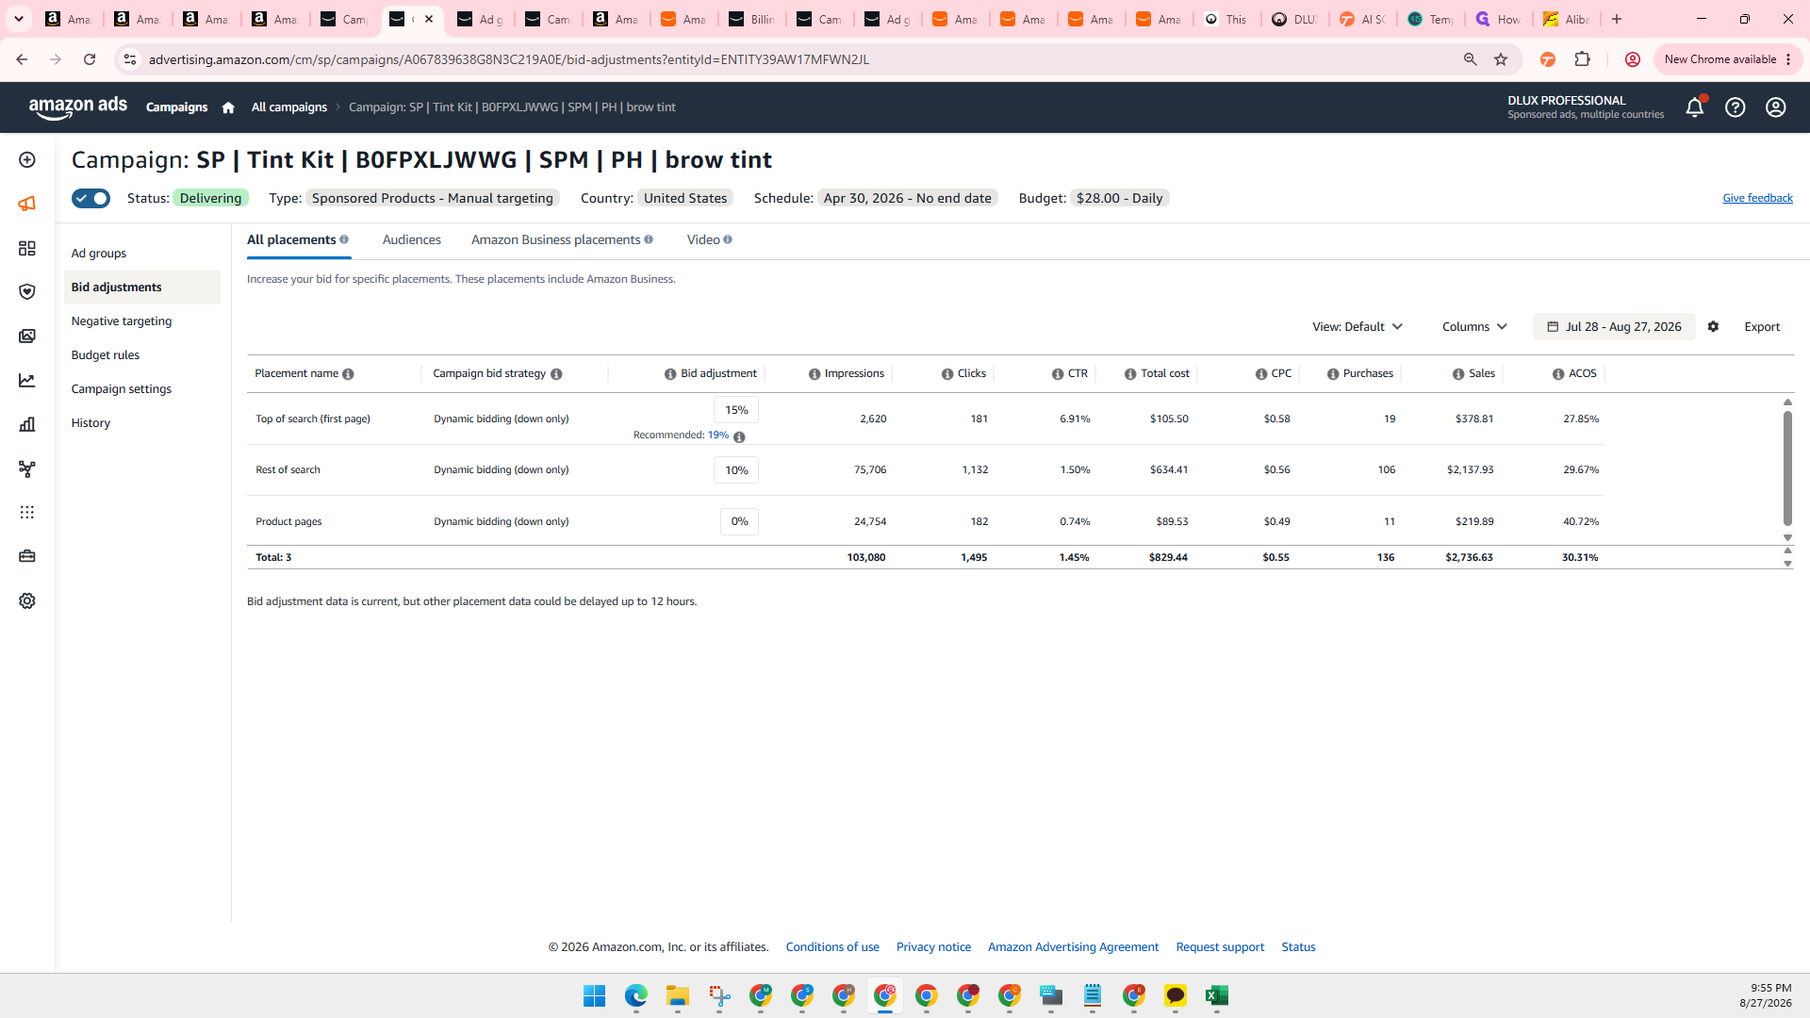Open table settings gear next to Export
The width and height of the screenshot is (1810, 1018).
click(1713, 327)
